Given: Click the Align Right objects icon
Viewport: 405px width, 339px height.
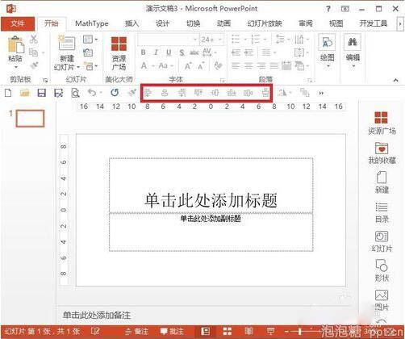Looking at the screenshot, I should [x=182, y=93].
